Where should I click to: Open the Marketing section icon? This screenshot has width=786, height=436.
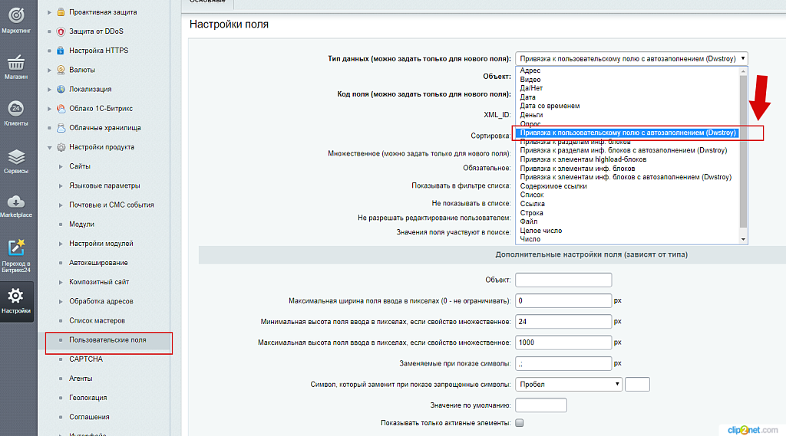click(16, 16)
